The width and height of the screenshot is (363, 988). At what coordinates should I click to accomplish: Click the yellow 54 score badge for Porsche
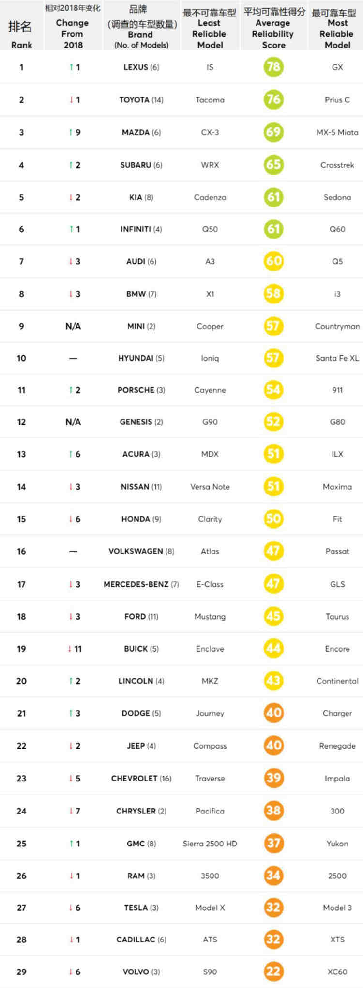(273, 389)
